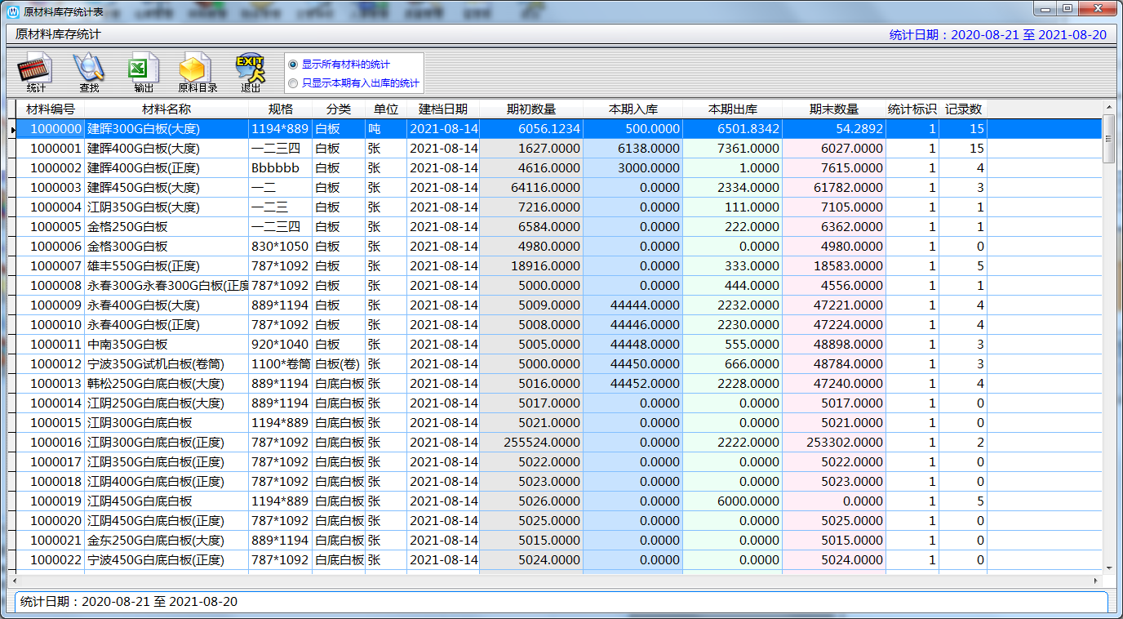This screenshot has width=1123, height=619.
Task: Exit via the 退出 EXIT icon
Action: [x=251, y=73]
